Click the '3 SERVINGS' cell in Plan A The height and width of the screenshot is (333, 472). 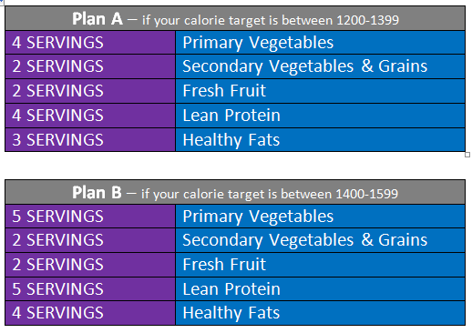coord(90,140)
